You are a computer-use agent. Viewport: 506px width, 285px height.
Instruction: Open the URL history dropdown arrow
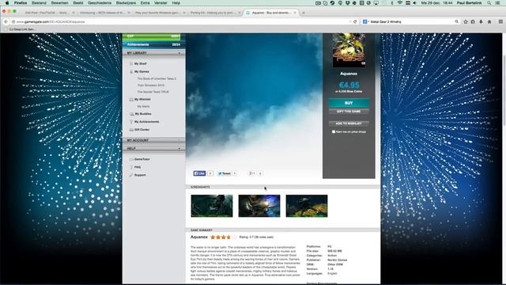coord(350,21)
